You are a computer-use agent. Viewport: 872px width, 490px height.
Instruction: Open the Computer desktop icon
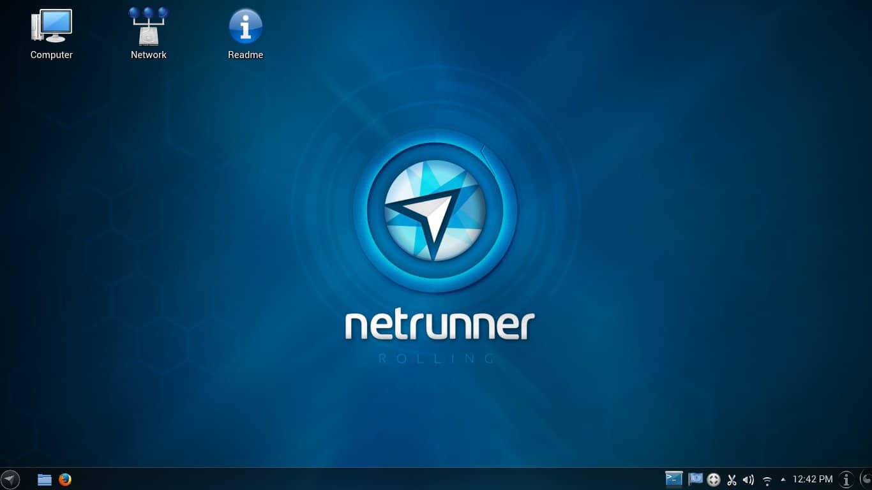point(52,26)
